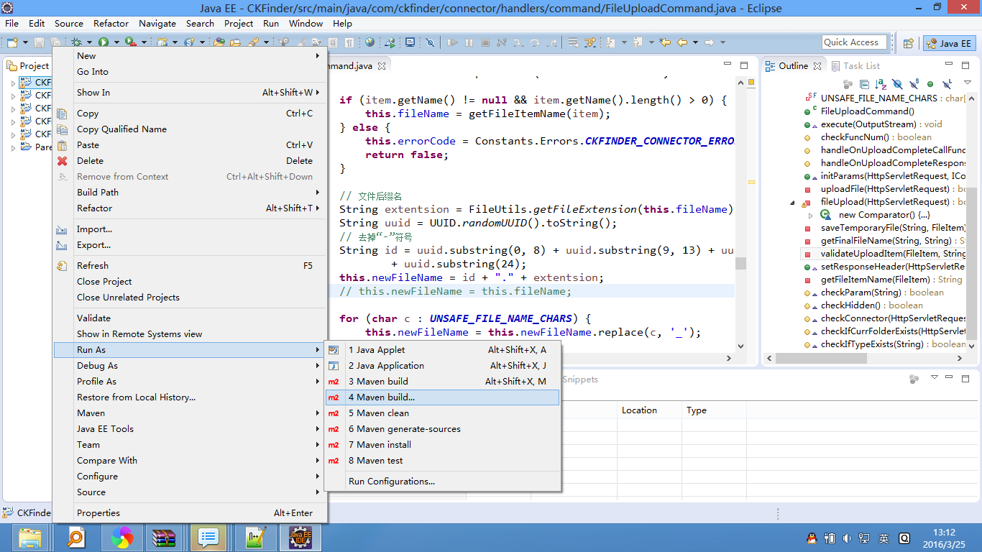982x552 pixels.
Task: Open the Debug dropdown arrow in toolbar
Action: click(89, 42)
